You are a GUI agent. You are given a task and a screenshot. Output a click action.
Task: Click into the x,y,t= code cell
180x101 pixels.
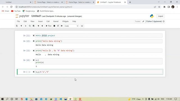(98, 72)
